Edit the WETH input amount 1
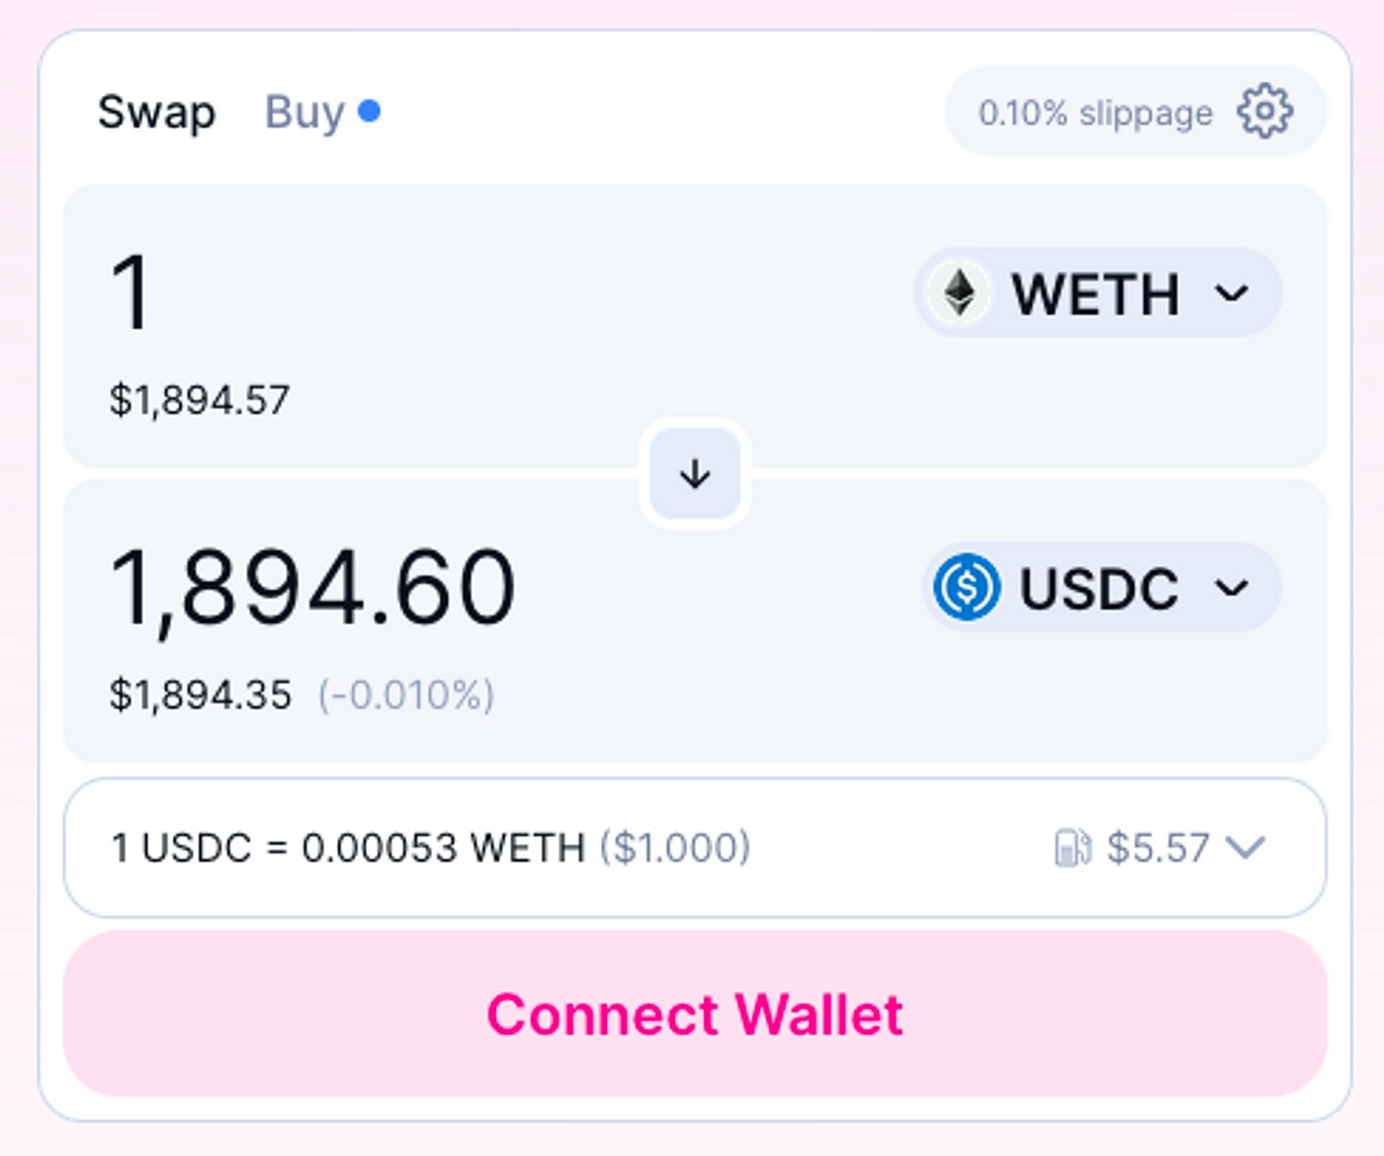Viewport: 1384px width, 1156px height. pyautogui.click(x=131, y=292)
